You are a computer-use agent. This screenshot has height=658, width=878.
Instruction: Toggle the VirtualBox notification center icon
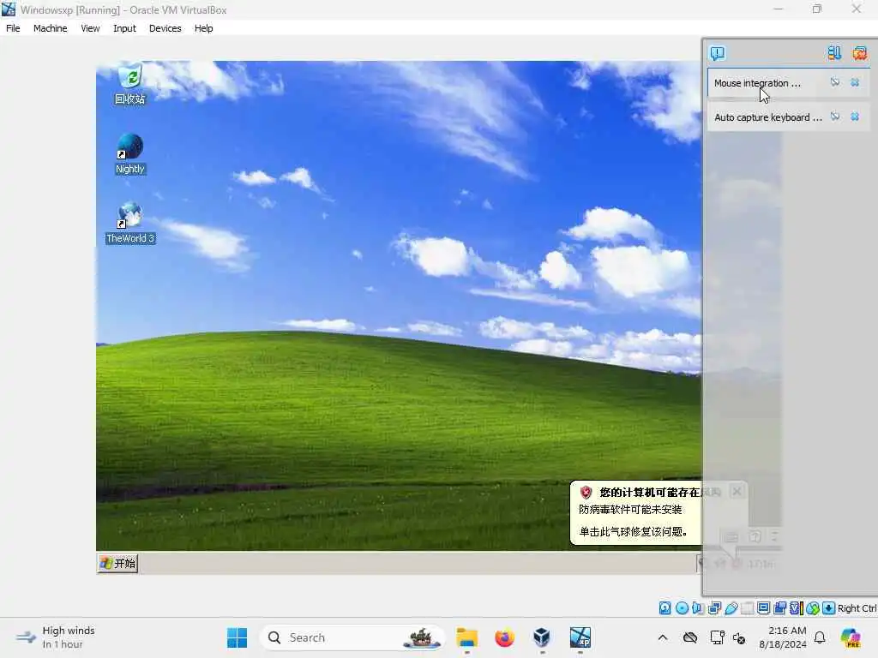[x=718, y=53]
